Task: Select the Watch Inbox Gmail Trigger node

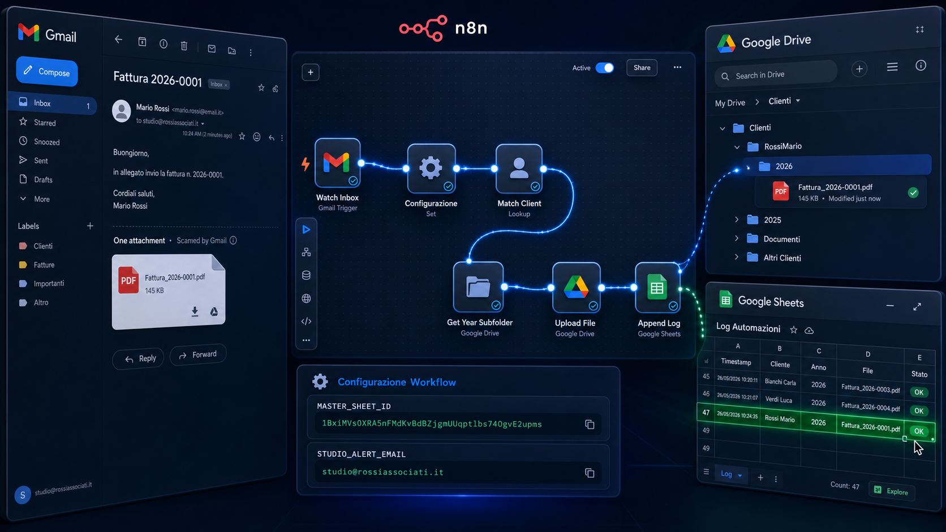Action: click(x=338, y=163)
